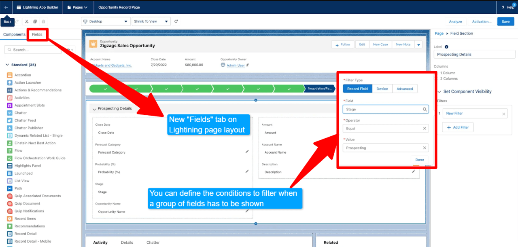The height and width of the screenshot is (247, 518).
Task: Click the Help question mark icon
Action: pos(503,7)
